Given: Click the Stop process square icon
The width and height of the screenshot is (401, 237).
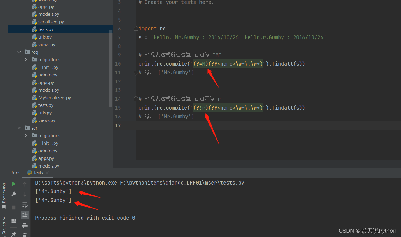Looking at the screenshot, I should pyautogui.click(x=14, y=208).
